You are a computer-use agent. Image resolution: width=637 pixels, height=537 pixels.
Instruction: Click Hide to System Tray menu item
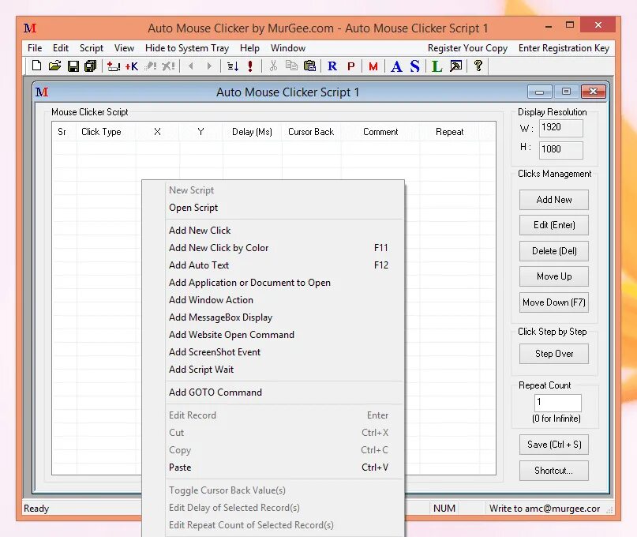[187, 48]
